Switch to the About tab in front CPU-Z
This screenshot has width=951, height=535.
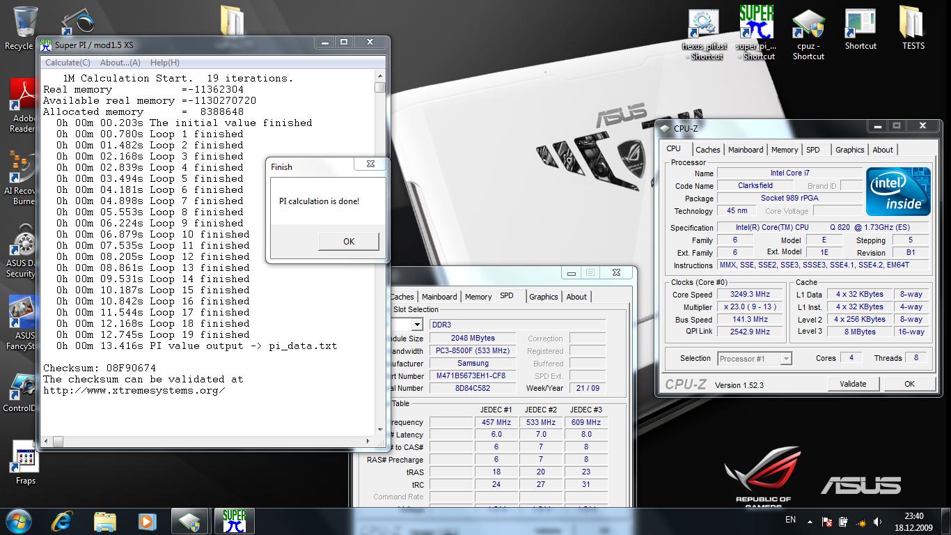(x=883, y=150)
